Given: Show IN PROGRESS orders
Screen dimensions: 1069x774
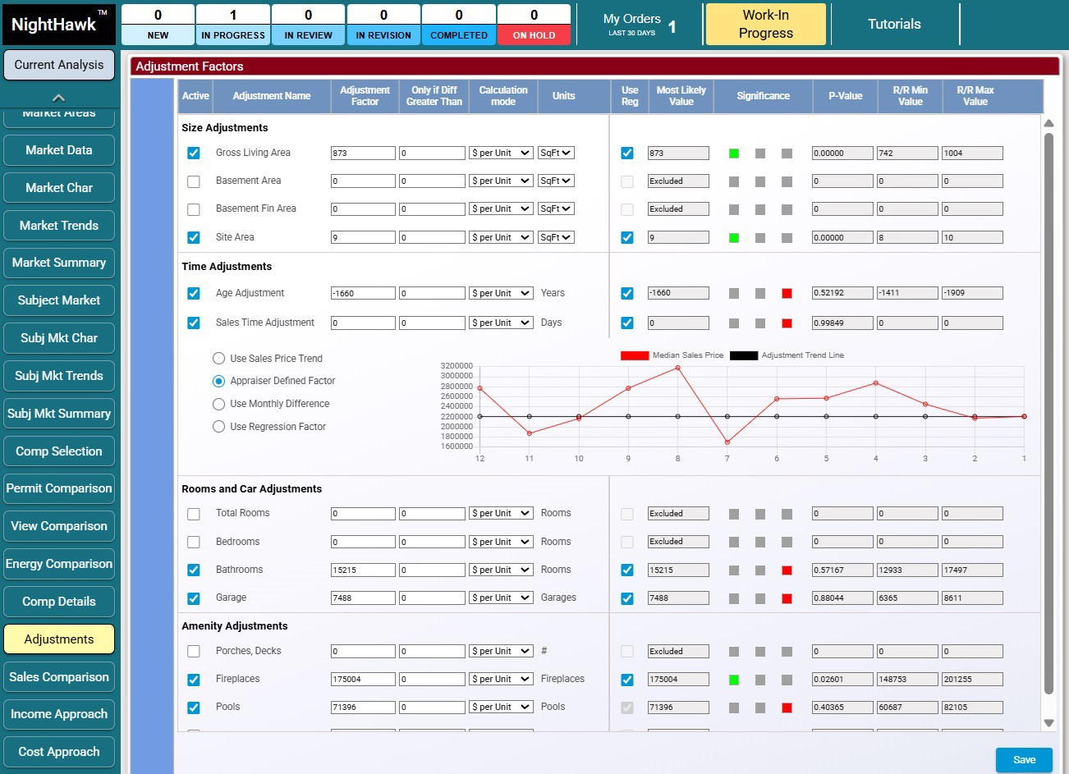Looking at the screenshot, I should [x=233, y=25].
